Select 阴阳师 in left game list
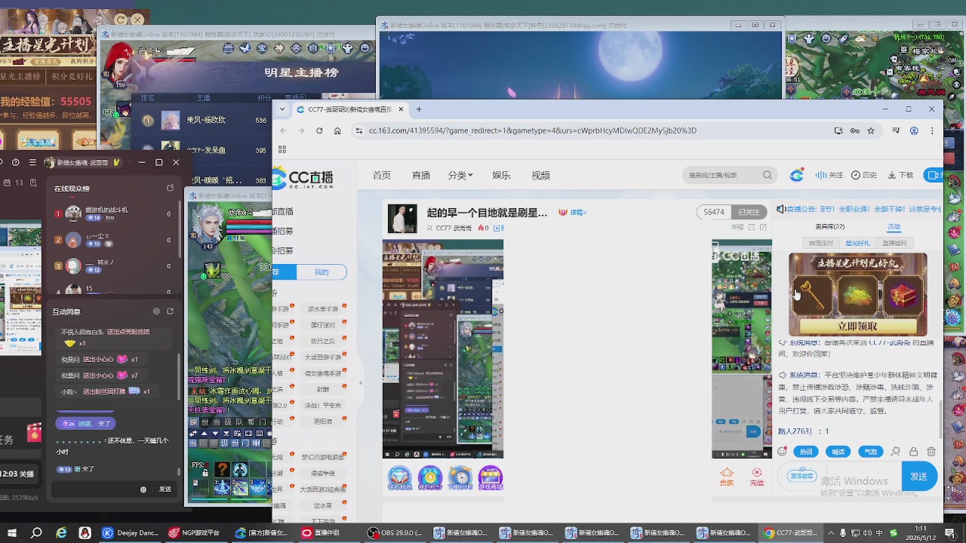The image size is (966, 543). coord(322,422)
